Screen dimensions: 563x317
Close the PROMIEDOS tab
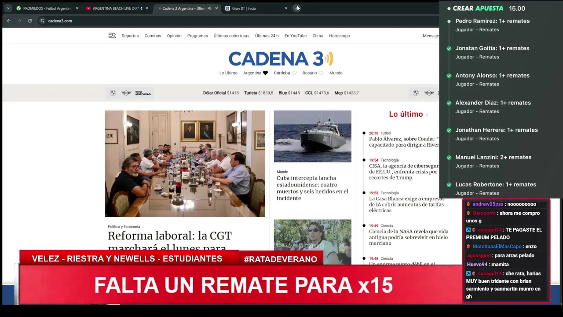pos(77,8)
